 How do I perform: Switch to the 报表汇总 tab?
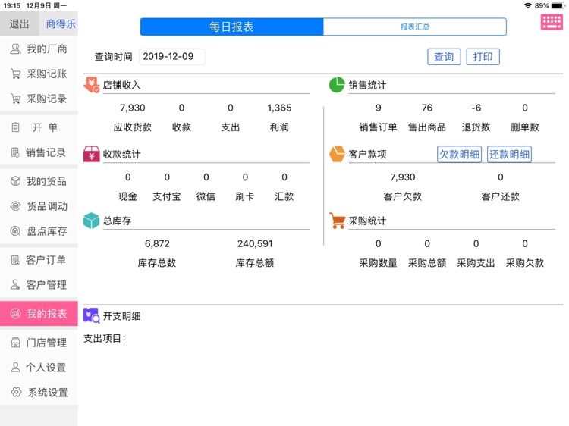(x=415, y=27)
